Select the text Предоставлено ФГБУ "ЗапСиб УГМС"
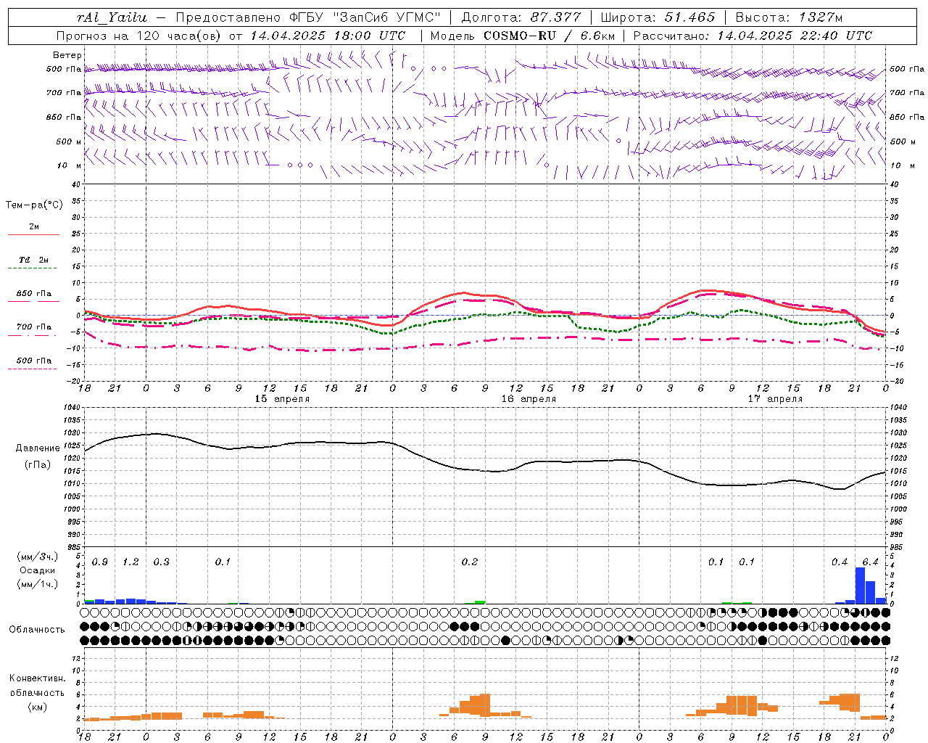This screenshot has height=743, width=928. click(x=308, y=17)
